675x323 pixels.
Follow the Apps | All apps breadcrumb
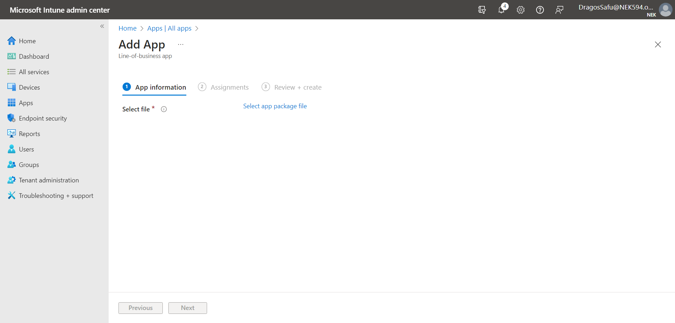[169, 28]
